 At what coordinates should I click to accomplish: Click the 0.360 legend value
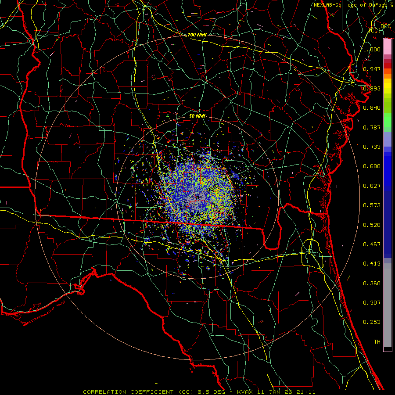point(372,284)
